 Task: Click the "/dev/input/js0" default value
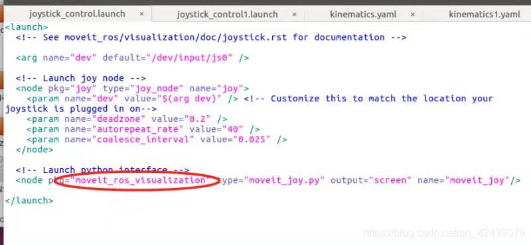(x=190, y=58)
